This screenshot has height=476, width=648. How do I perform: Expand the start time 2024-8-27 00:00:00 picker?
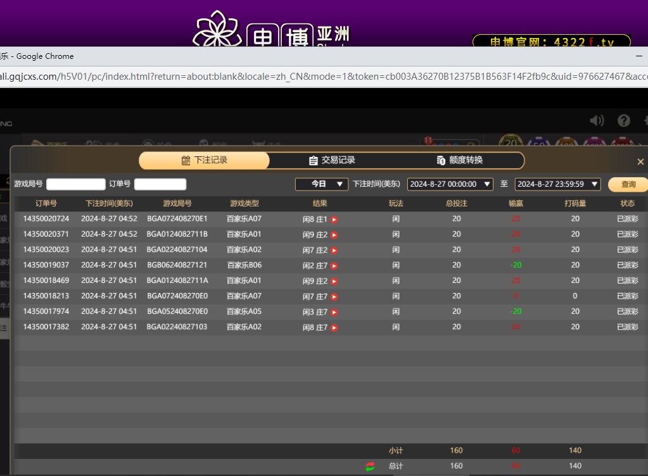pyautogui.click(x=450, y=184)
